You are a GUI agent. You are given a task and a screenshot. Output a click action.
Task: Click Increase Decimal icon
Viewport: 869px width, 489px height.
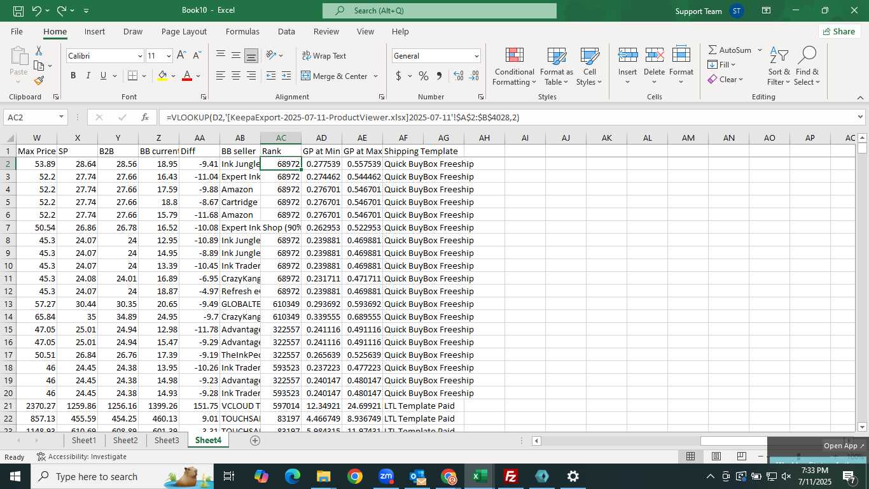(459, 76)
